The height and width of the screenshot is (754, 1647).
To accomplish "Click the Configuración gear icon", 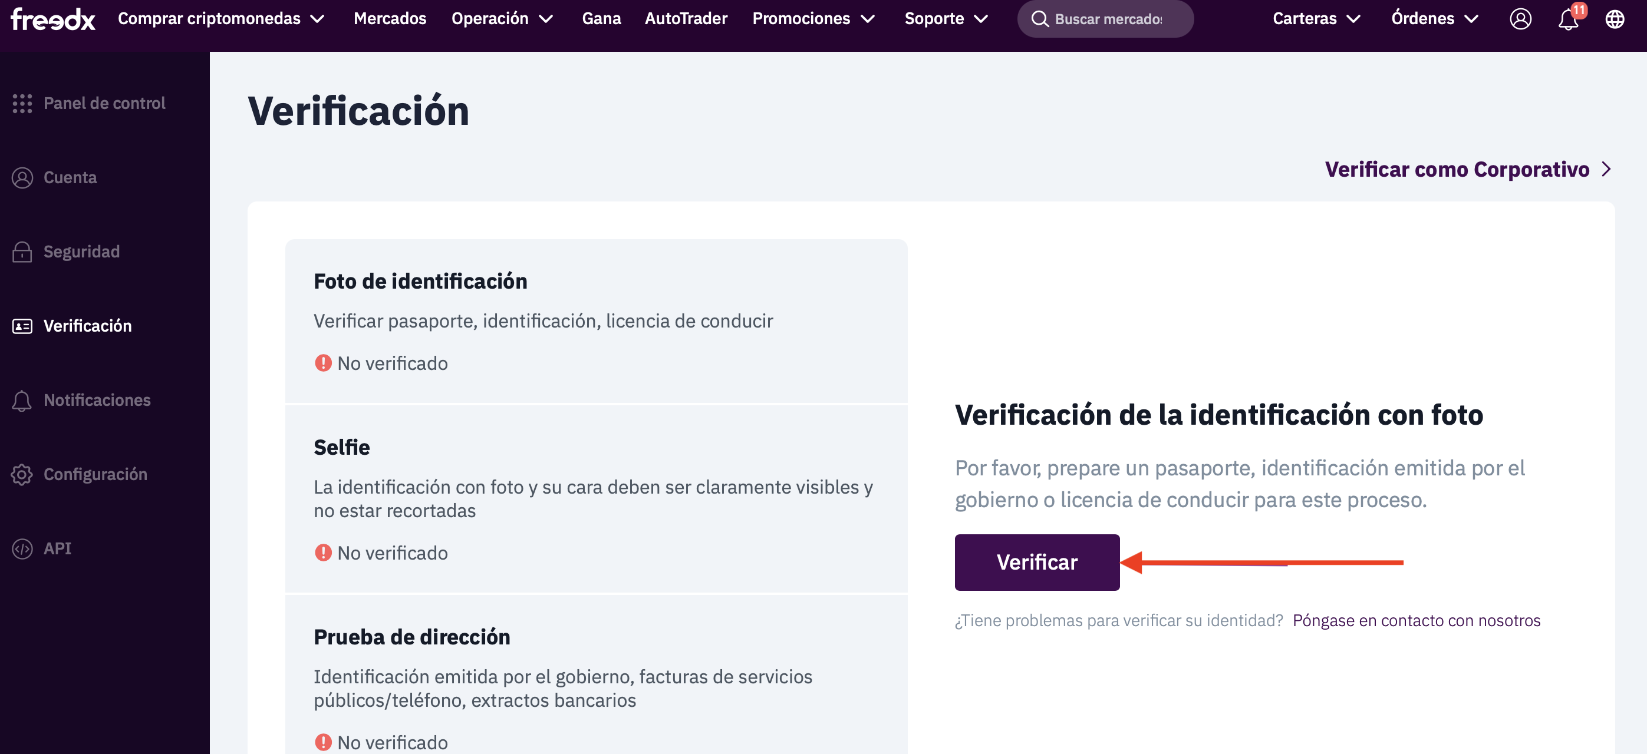I will coord(22,474).
